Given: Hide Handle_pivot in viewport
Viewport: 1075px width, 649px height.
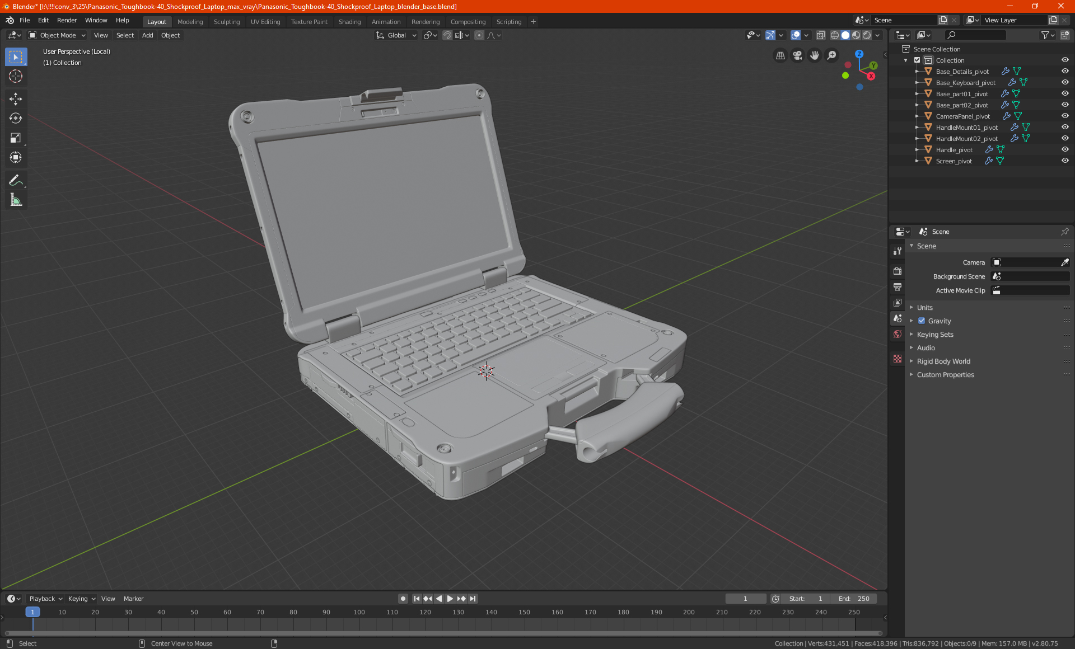Looking at the screenshot, I should 1065,149.
